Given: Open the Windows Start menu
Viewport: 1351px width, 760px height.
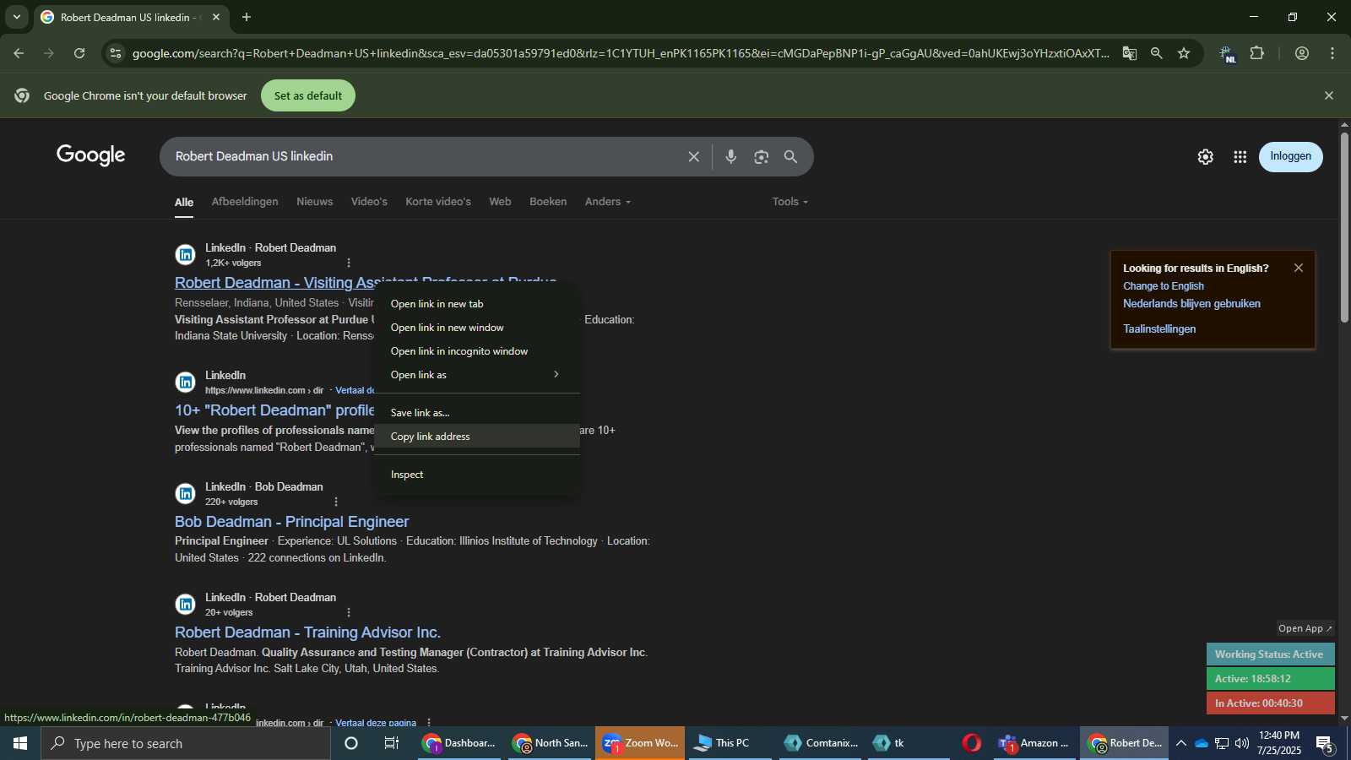Looking at the screenshot, I should 20,743.
